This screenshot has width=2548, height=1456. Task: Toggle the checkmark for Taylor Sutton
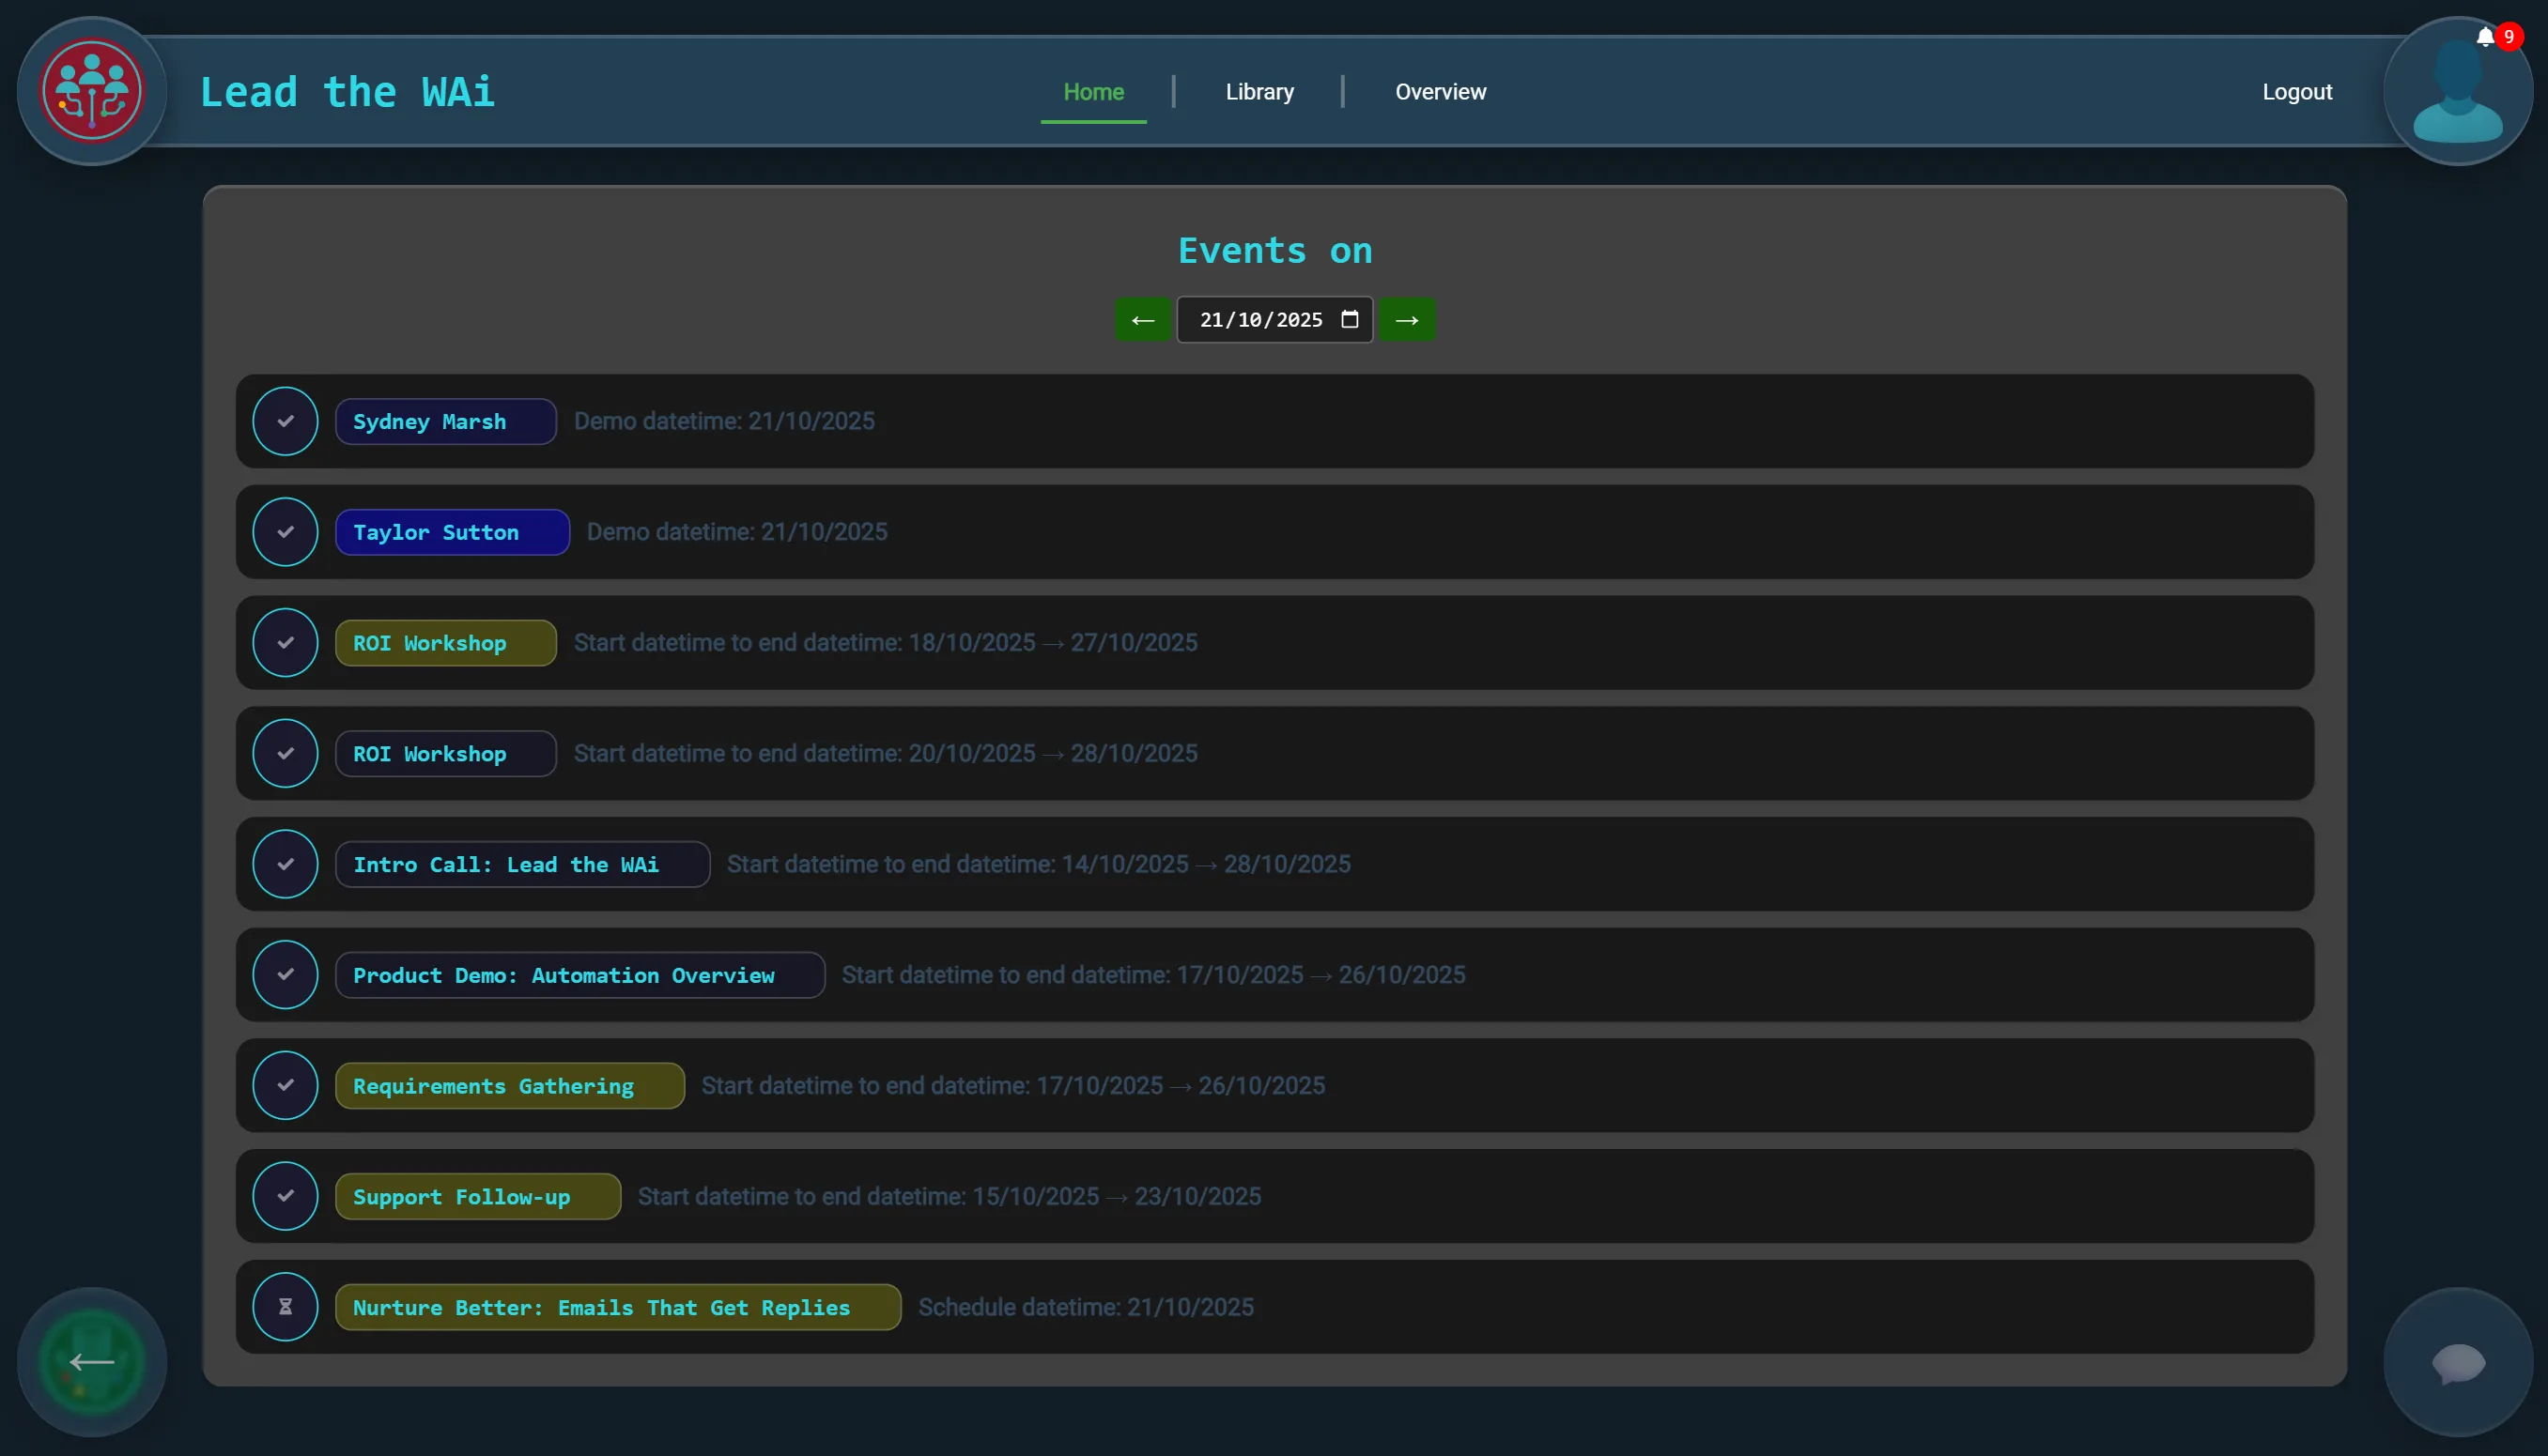[286, 532]
